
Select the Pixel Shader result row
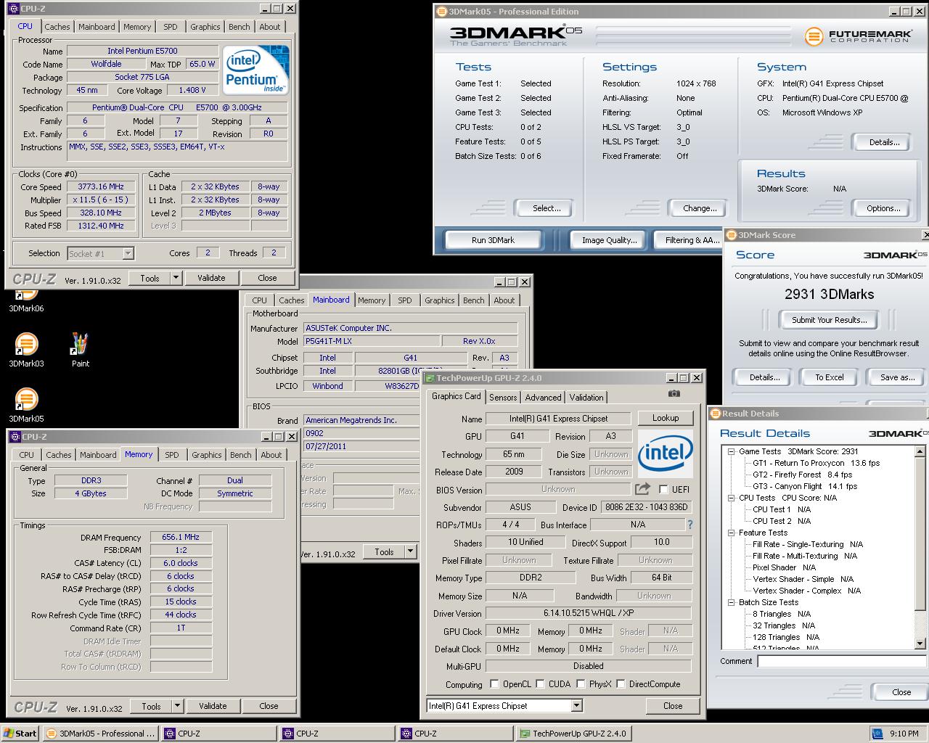(x=784, y=567)
